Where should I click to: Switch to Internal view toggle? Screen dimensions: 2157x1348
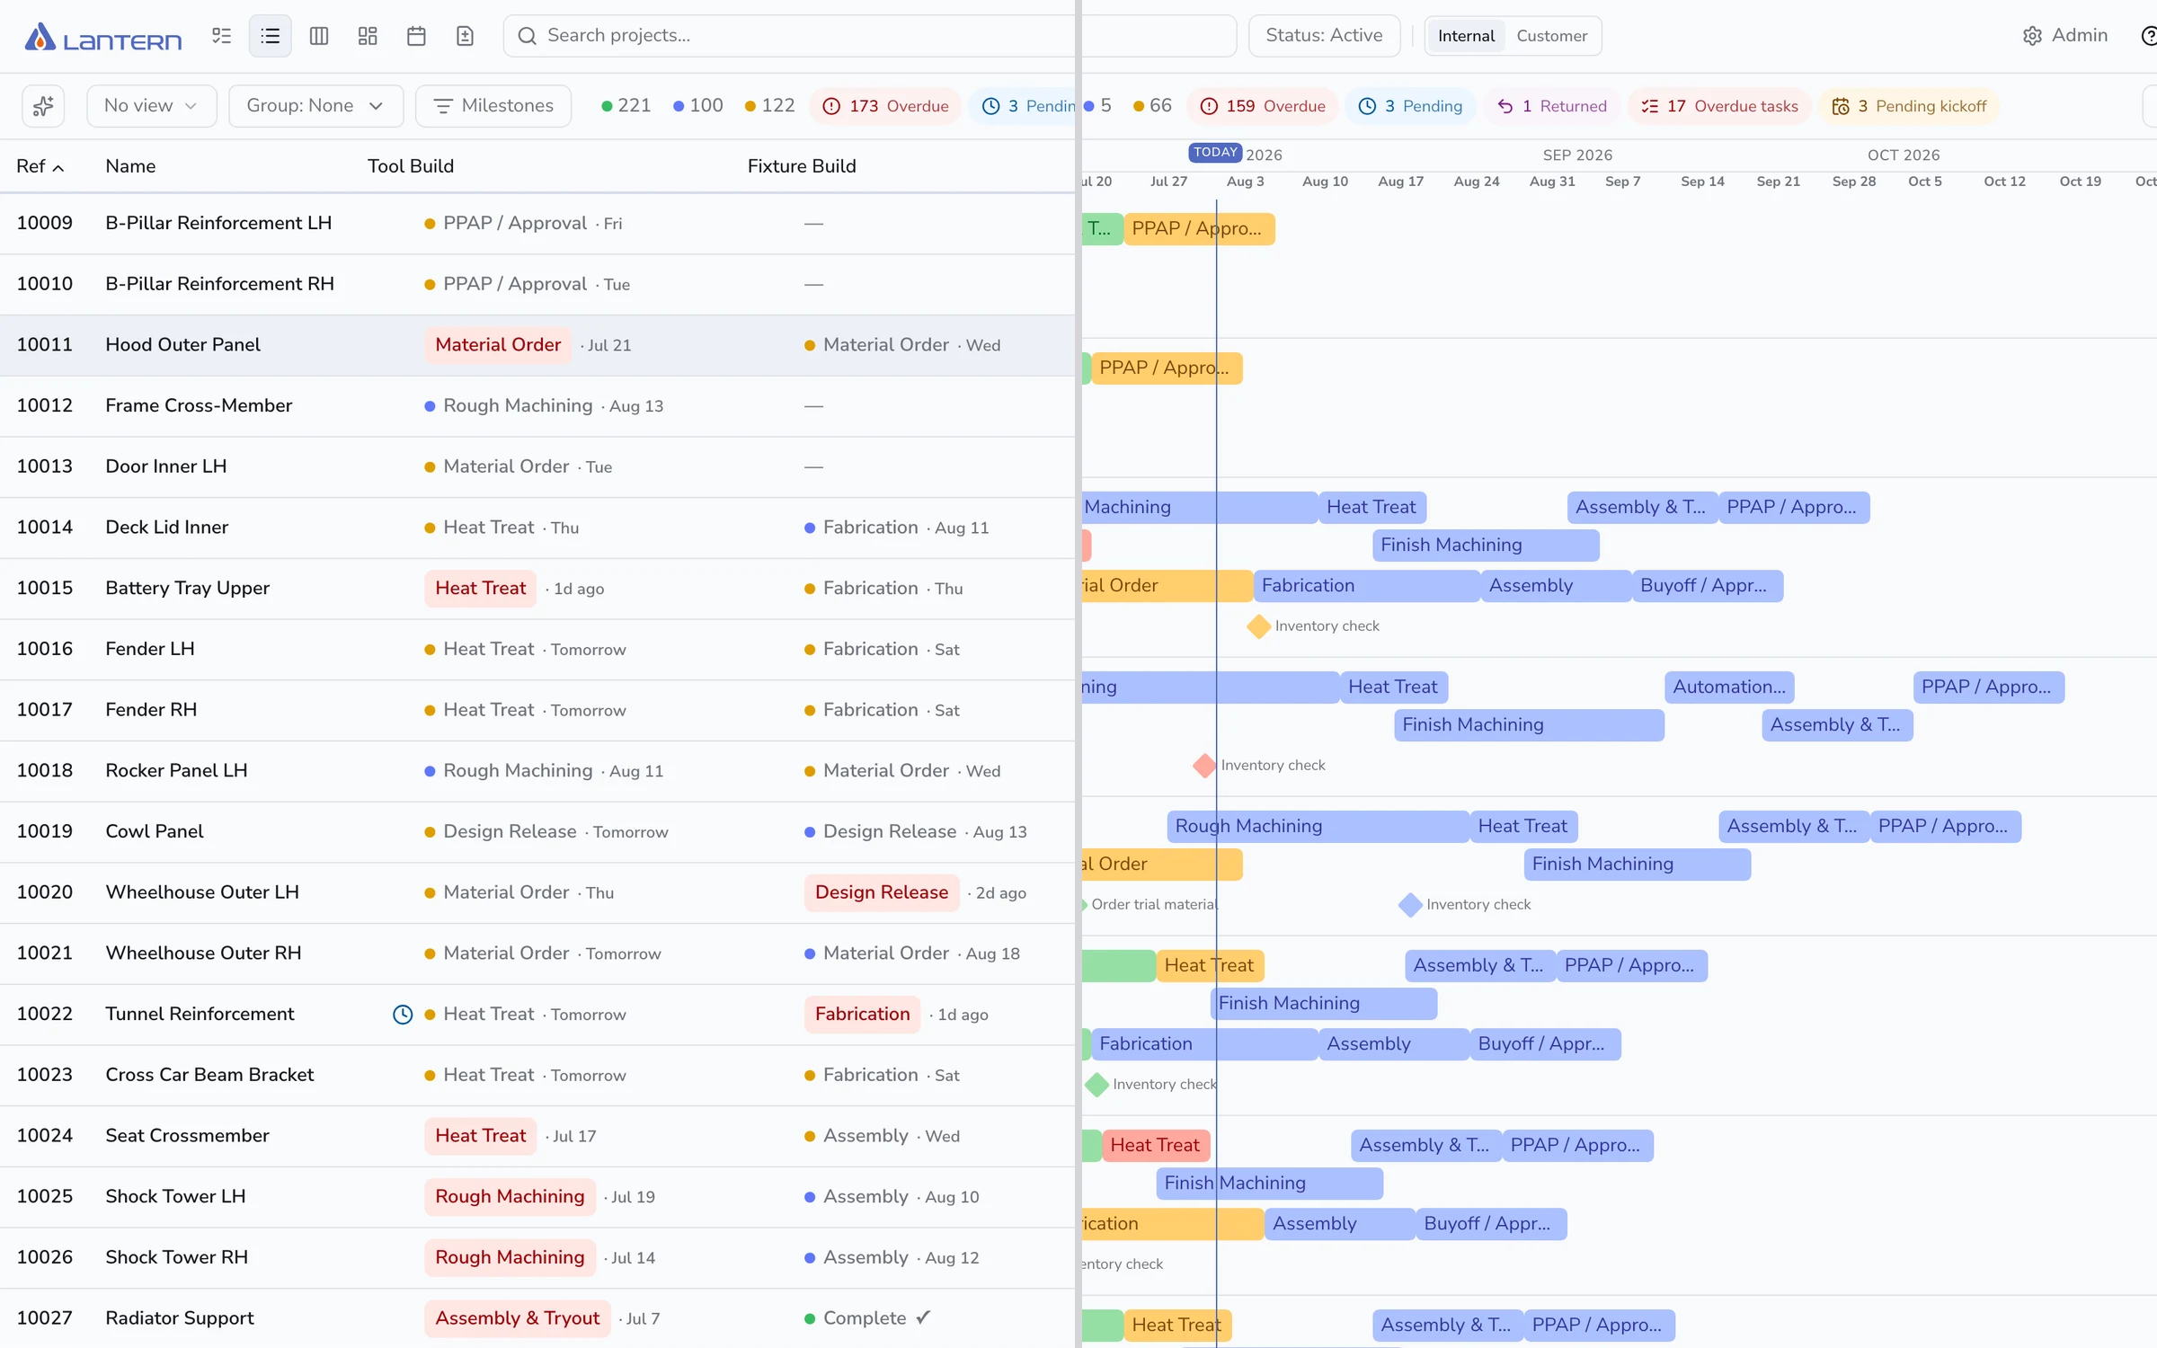click(1466, 36)
